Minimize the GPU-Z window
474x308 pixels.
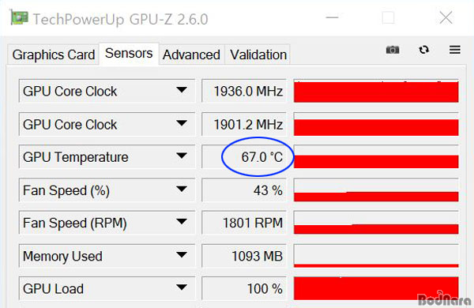332,17
